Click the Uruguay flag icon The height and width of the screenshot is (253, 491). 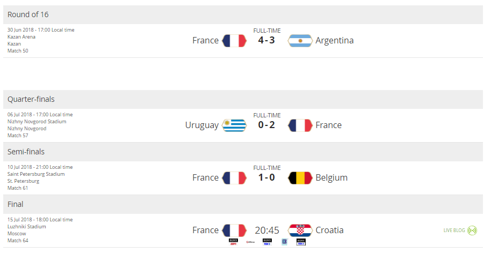click(x=234, y=125)
